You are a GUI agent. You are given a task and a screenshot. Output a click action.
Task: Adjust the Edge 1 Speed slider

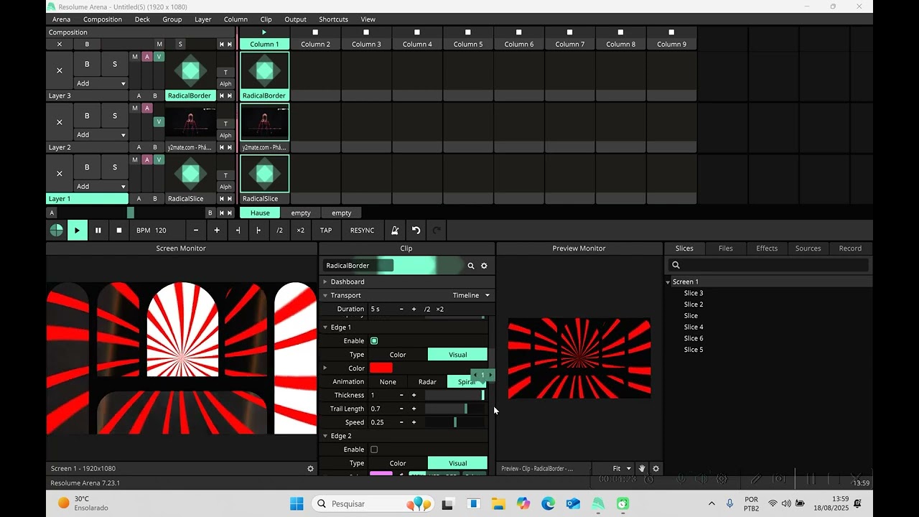tap(455, 423)
